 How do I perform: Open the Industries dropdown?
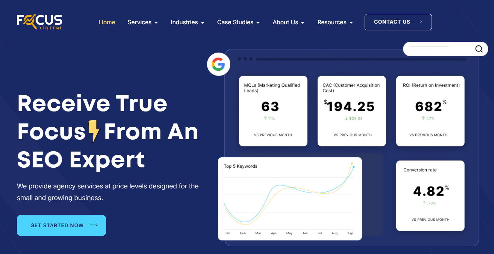(x=187, y=22)
